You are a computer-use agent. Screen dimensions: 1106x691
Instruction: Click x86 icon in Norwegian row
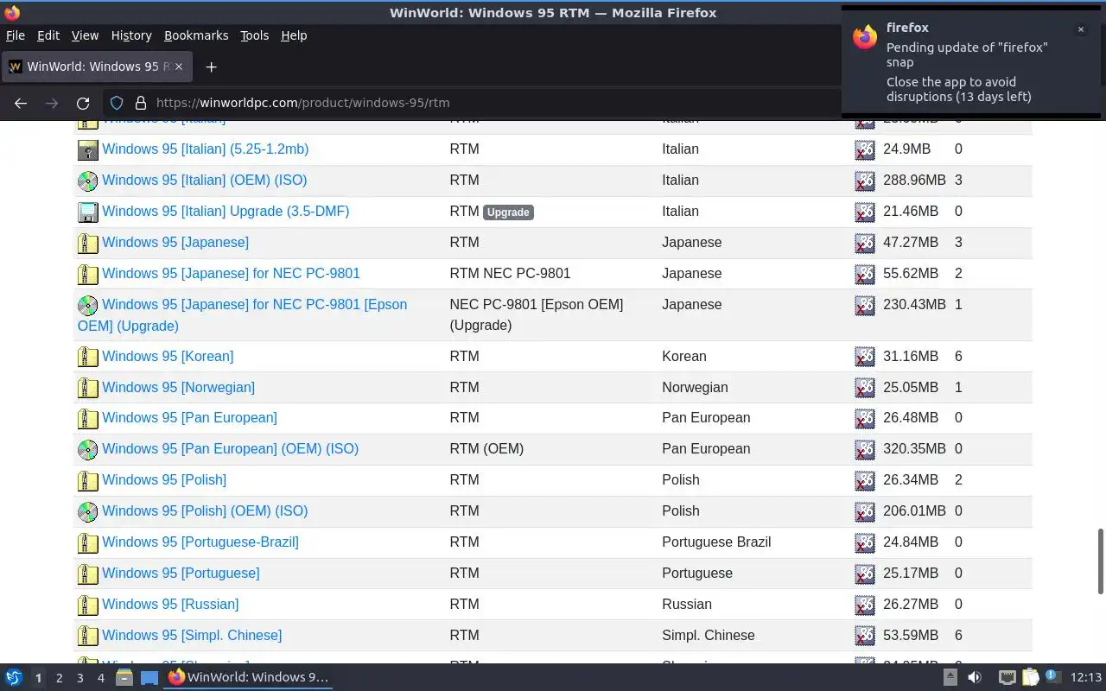point(865,388)
